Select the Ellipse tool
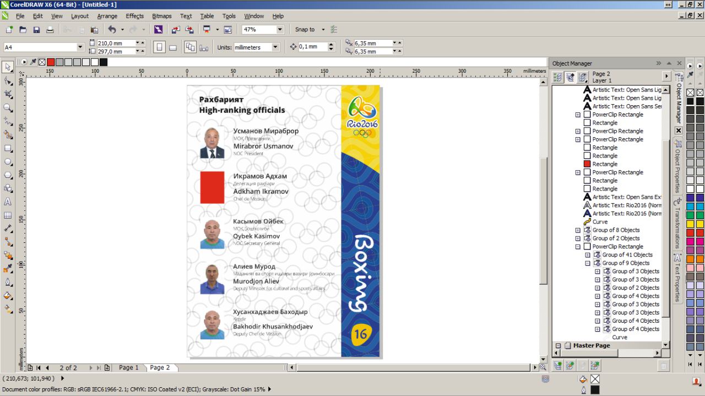 click(x=8, y=162)
